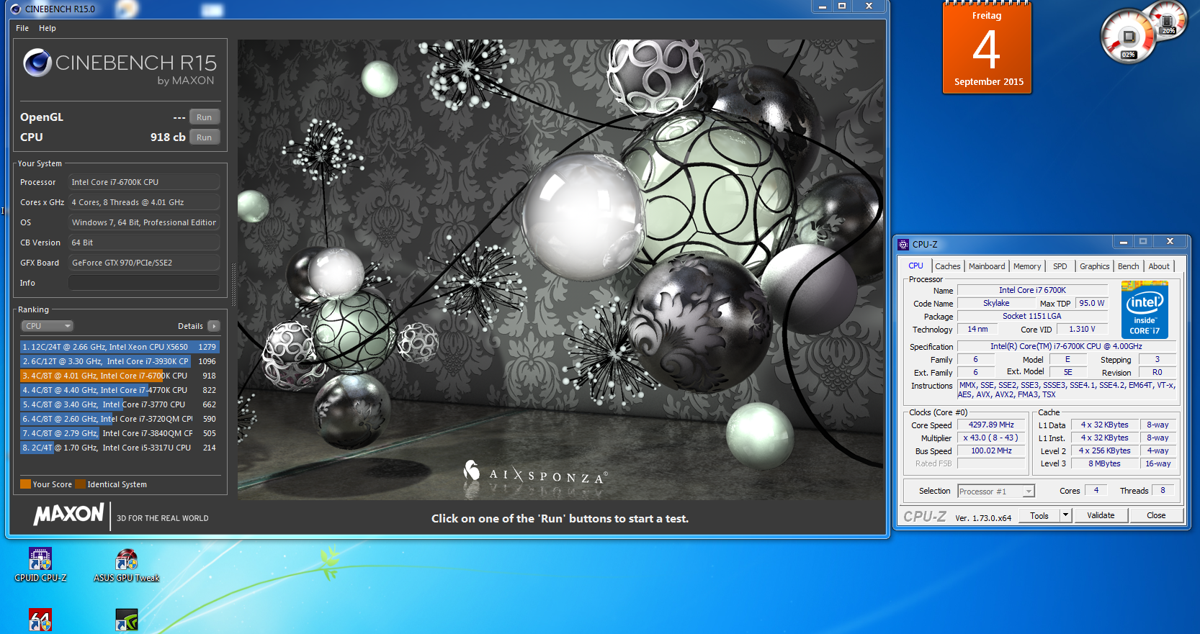Switch to Graphics tab in CPU-Z

[1094, 266]
